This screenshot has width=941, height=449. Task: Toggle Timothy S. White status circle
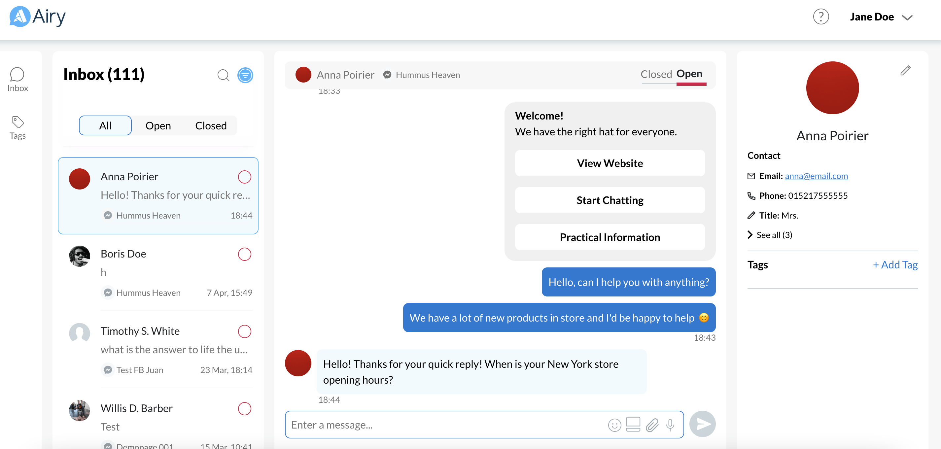coord(244,331)
